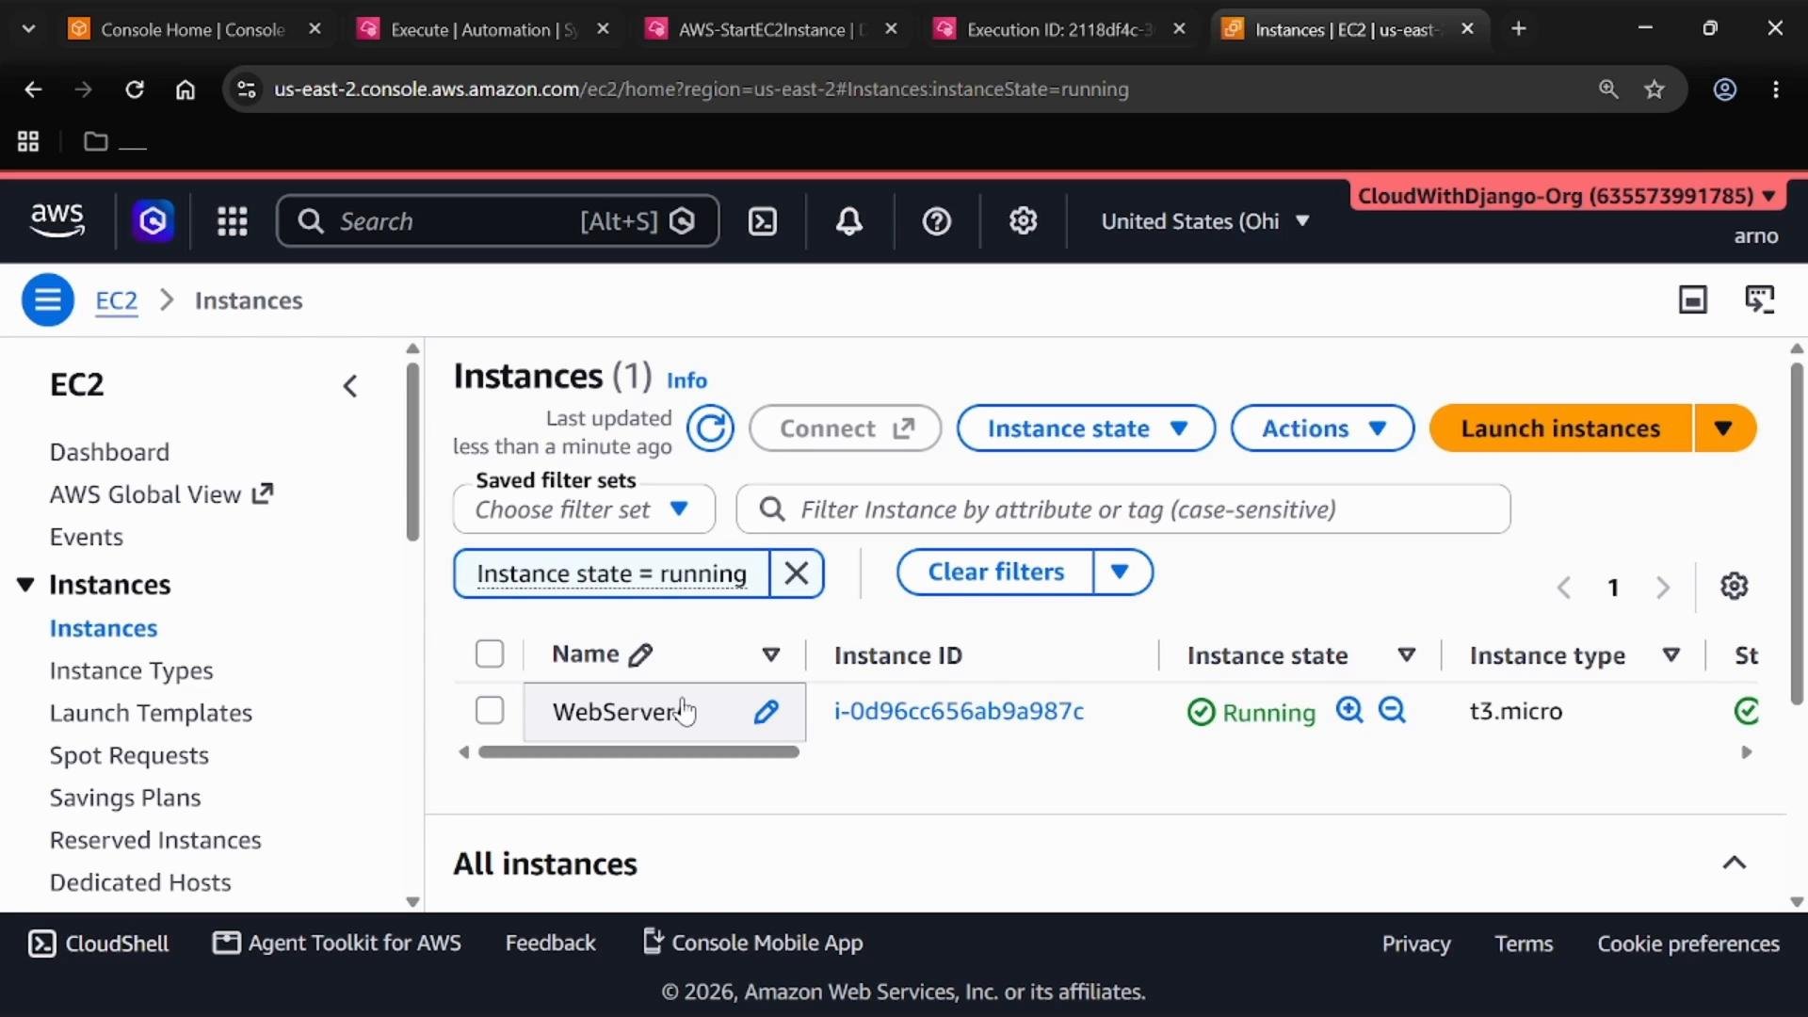This screenshot has height=1017, width=1808.
Task: Open the CloudWithDjango-Org account menu
Action: point(1567,196)
